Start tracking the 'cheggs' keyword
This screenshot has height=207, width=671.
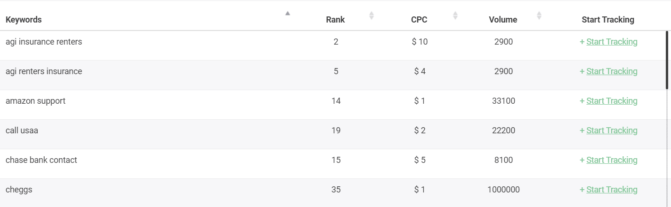pyautogui.click(x=608, y=190)
